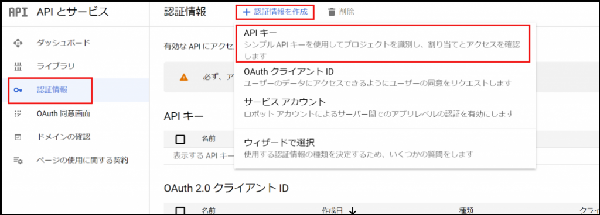The image size is (600, 215).
Task: Click the trash can 削除 icon
Action: coord(332,12)
